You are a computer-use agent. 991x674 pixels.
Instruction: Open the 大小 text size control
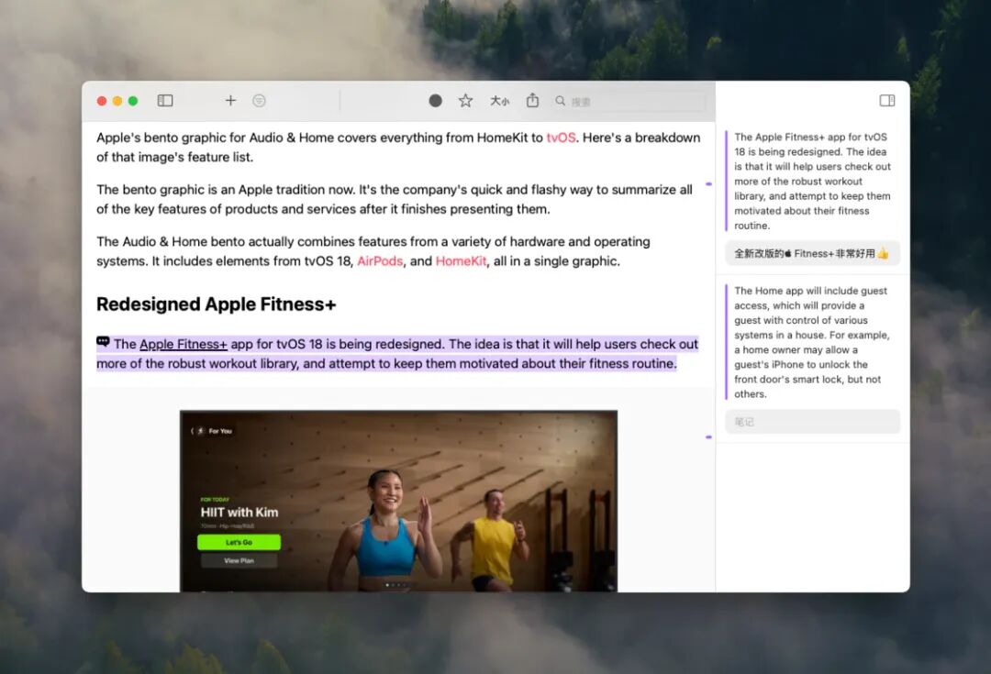tap(499, 101)
